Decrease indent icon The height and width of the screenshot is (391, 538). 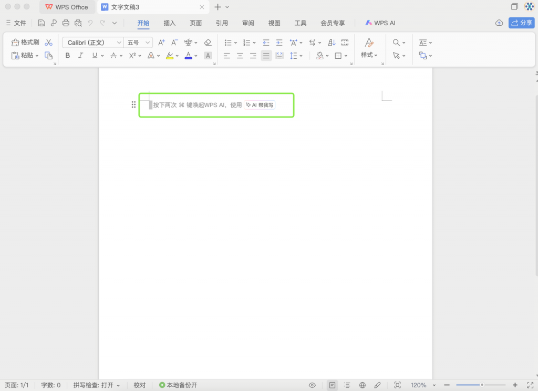266,43
